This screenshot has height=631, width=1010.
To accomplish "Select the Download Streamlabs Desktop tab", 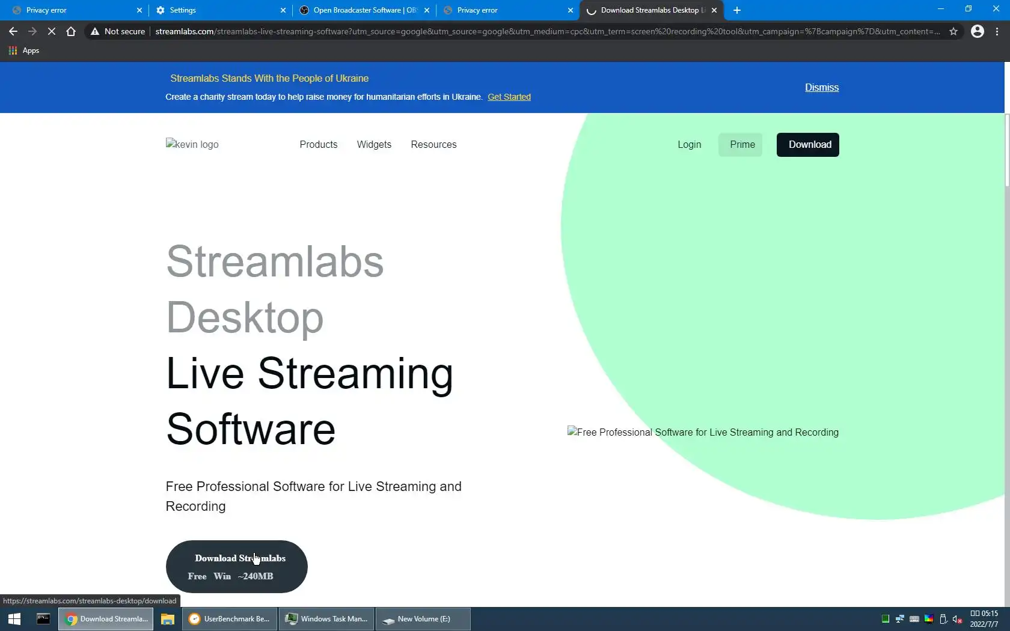I will 652,10.
